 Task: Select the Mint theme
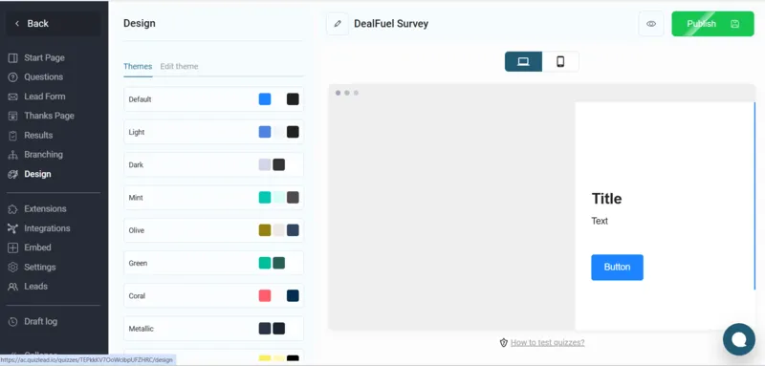click(x=213, y=198)
